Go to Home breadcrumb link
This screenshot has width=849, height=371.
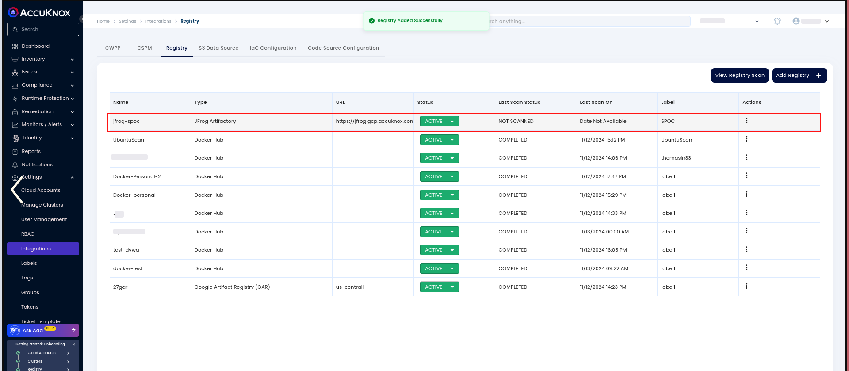(x=103, y=21)
